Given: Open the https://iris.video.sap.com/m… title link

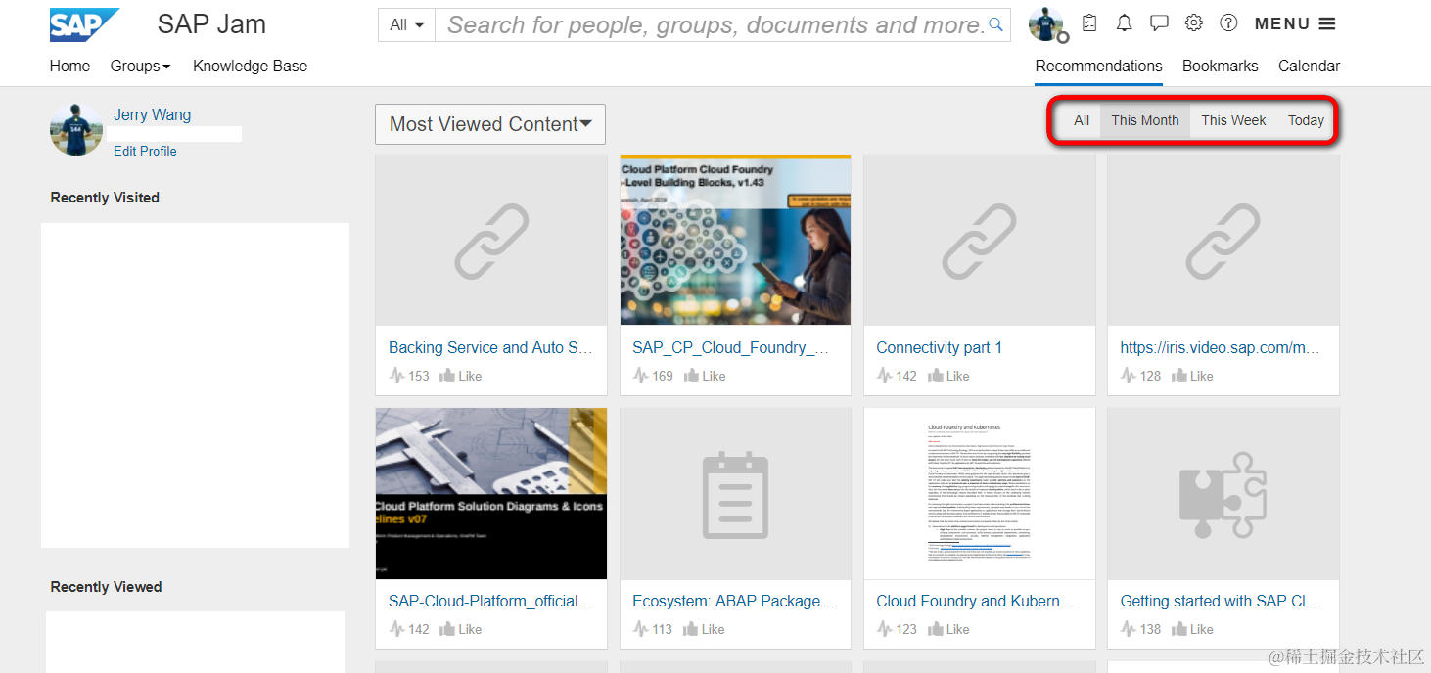Looking at the screenshot, I should tap(1221, 347).
